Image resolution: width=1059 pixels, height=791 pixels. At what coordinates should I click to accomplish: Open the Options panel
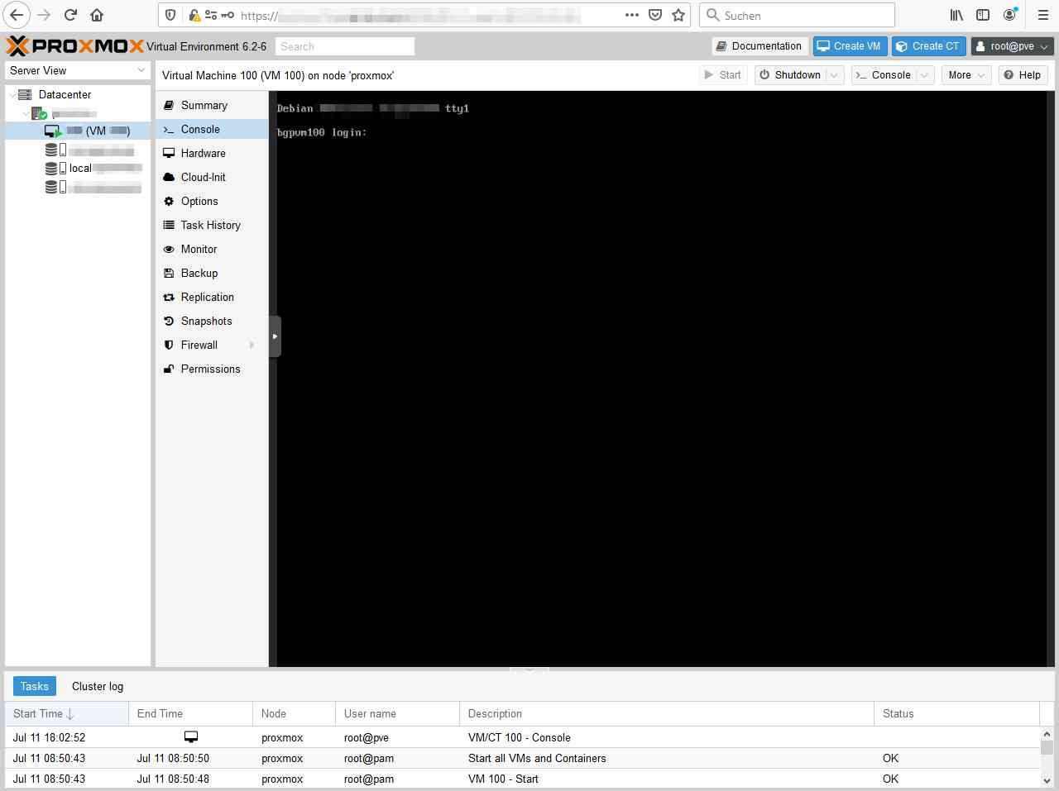click(212, 201)
